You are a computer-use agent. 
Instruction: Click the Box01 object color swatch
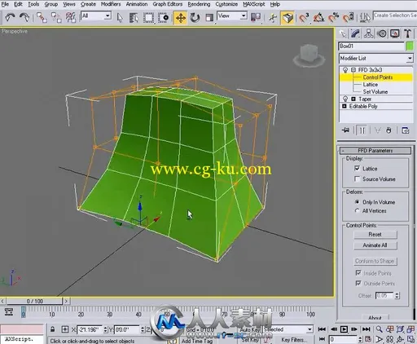pos(410,46)
